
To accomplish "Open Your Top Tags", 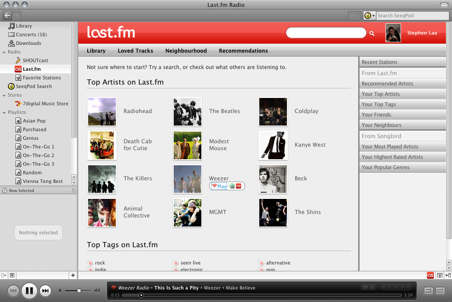I will click(402, 104).
